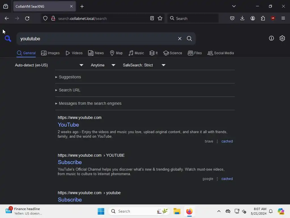Viewport: 290px width, 218px height.
Task: Open cached link of brave result
Action: (227, 141)
